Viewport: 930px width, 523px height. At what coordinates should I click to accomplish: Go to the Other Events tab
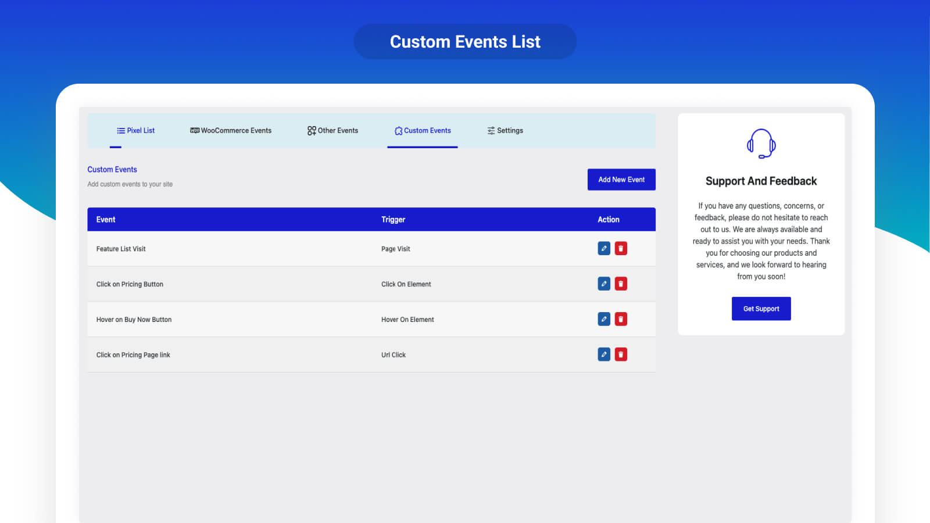coord(332,131)
